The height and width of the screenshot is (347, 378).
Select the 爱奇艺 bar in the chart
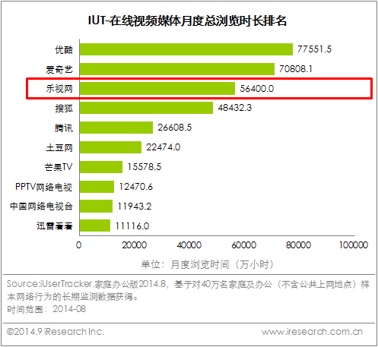[x=177, y=69]
